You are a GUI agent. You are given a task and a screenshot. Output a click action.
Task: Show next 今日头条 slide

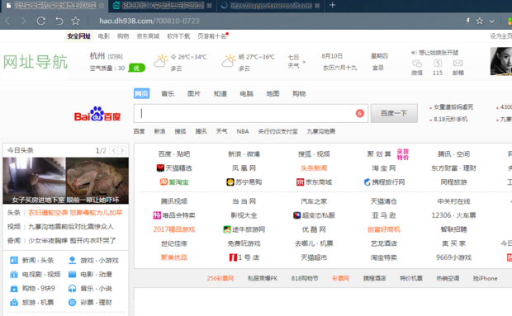(x=122, y=150)
